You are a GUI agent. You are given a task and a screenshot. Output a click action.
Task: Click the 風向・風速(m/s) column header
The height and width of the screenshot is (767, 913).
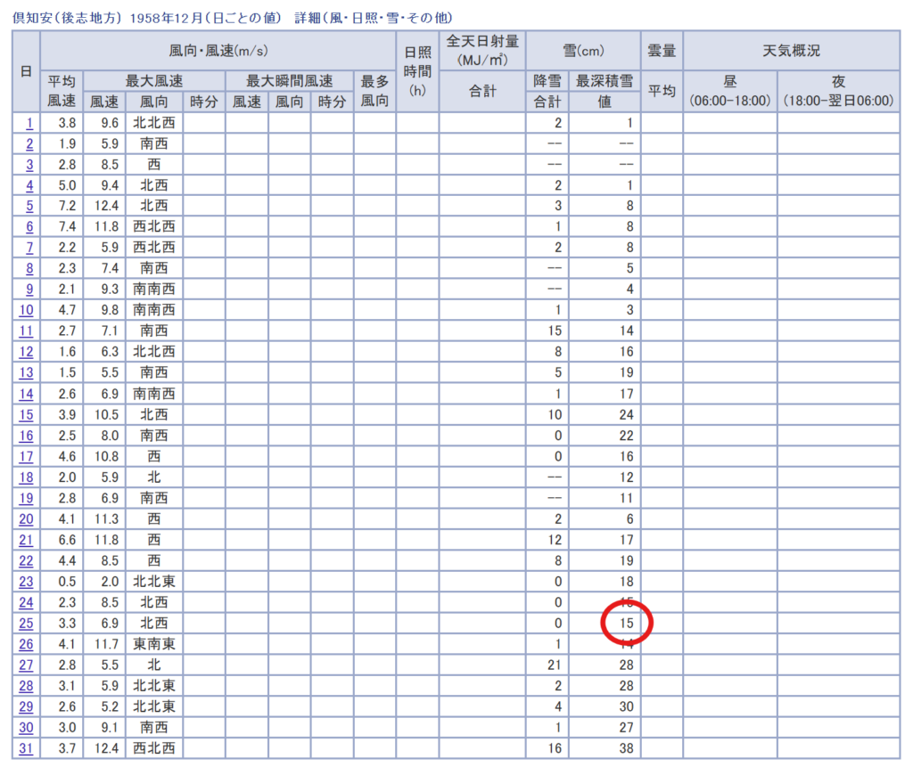[x=218, y=51]
